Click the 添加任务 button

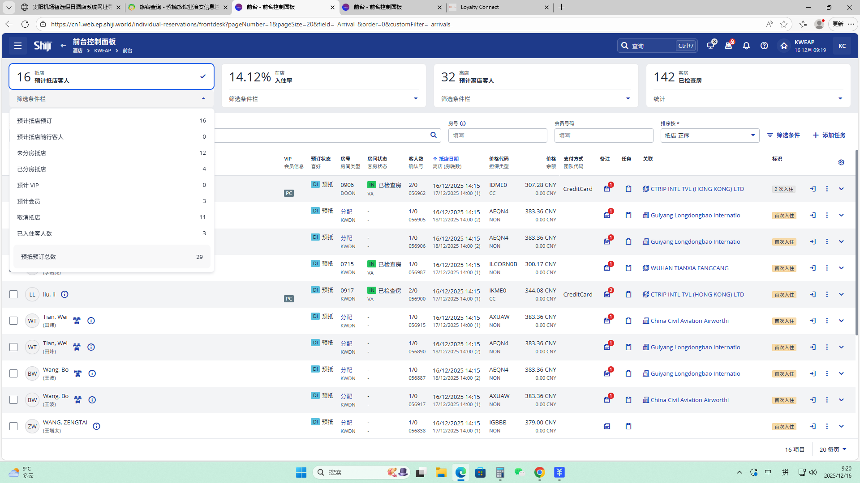pos(829,135)
